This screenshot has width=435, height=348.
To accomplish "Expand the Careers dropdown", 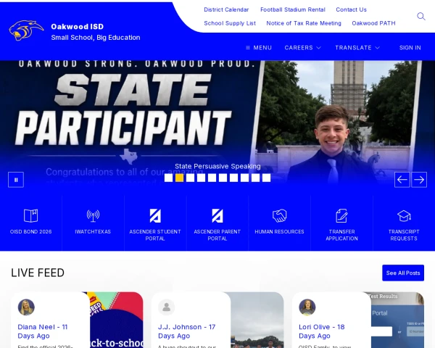I will coord(302,48).
